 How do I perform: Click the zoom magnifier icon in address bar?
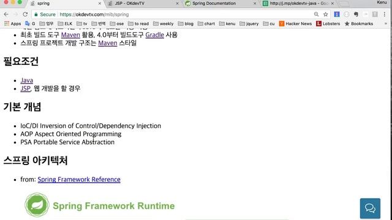tap(316, 14)
